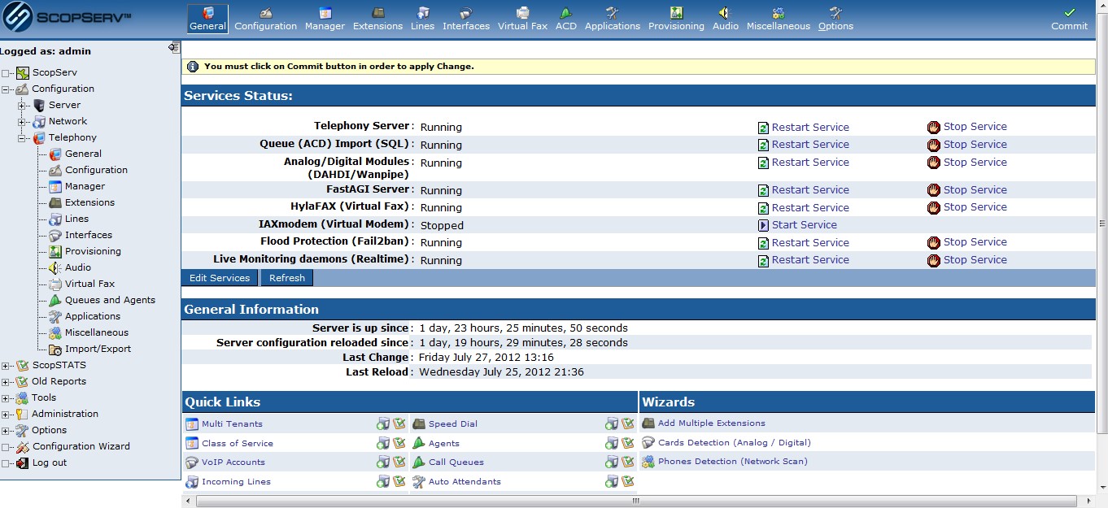The height and width of the screenshot is (508, 1108).
Task: Expand the ScopSTATS tree node
Action: pyautogui.click(x=6, y=366)
